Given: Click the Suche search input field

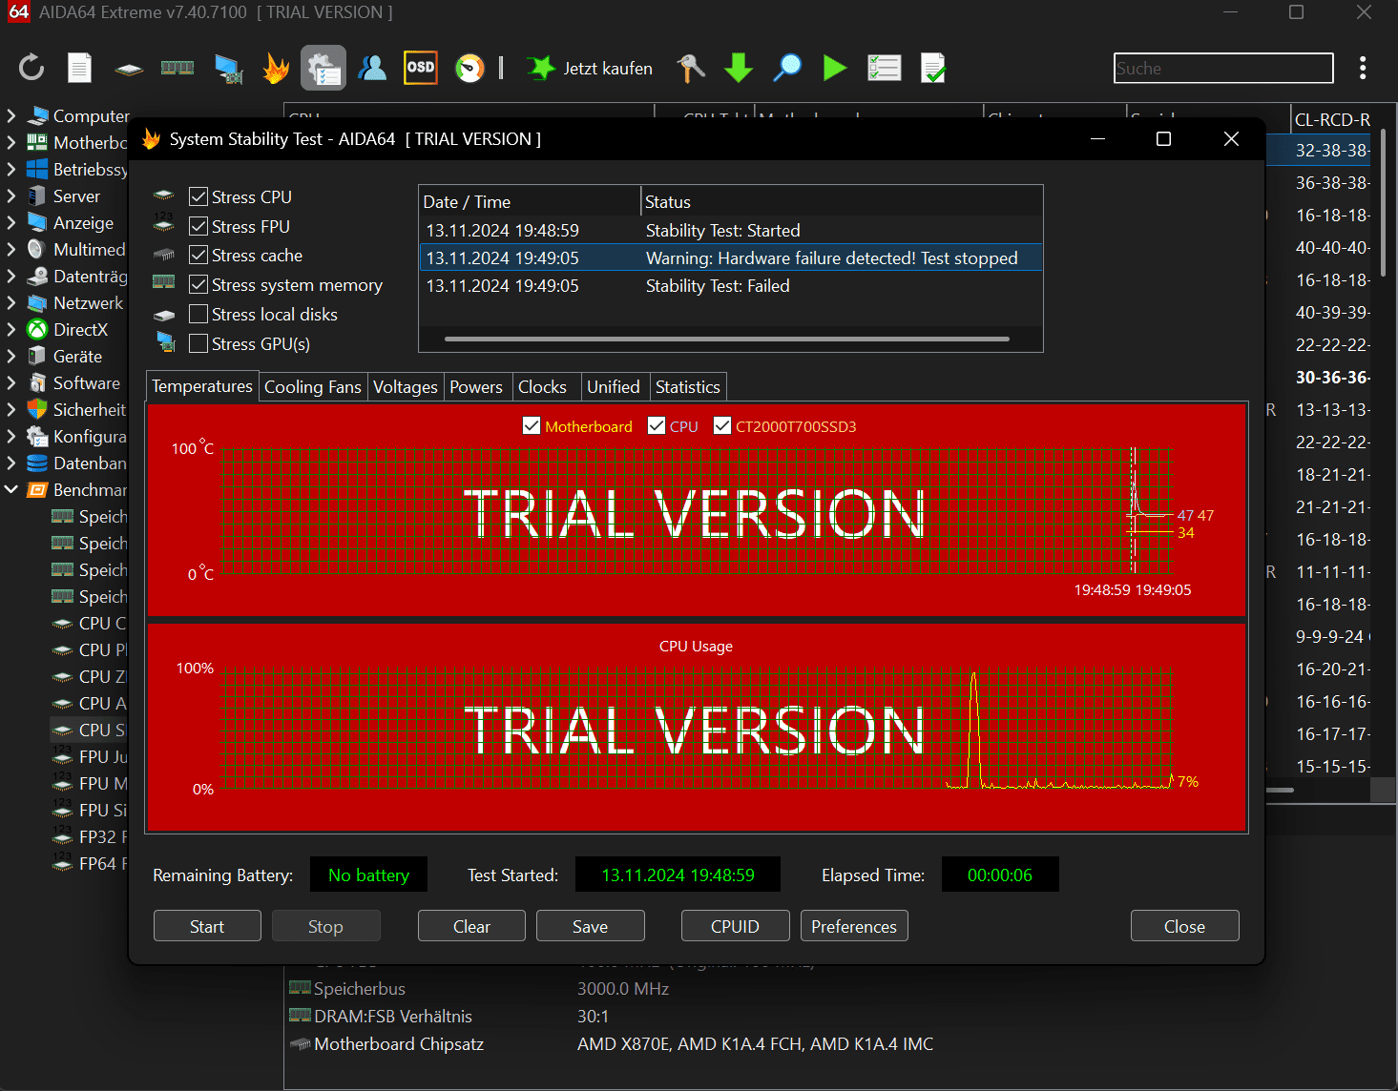Looking at the screenshot, I should pos(1223,68).
